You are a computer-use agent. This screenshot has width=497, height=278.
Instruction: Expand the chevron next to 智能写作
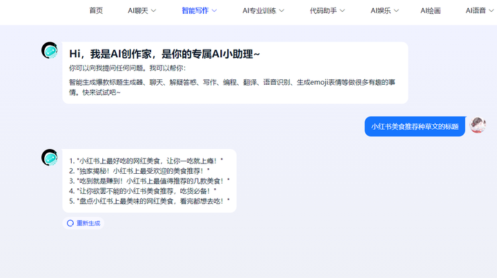coord(214,11)
